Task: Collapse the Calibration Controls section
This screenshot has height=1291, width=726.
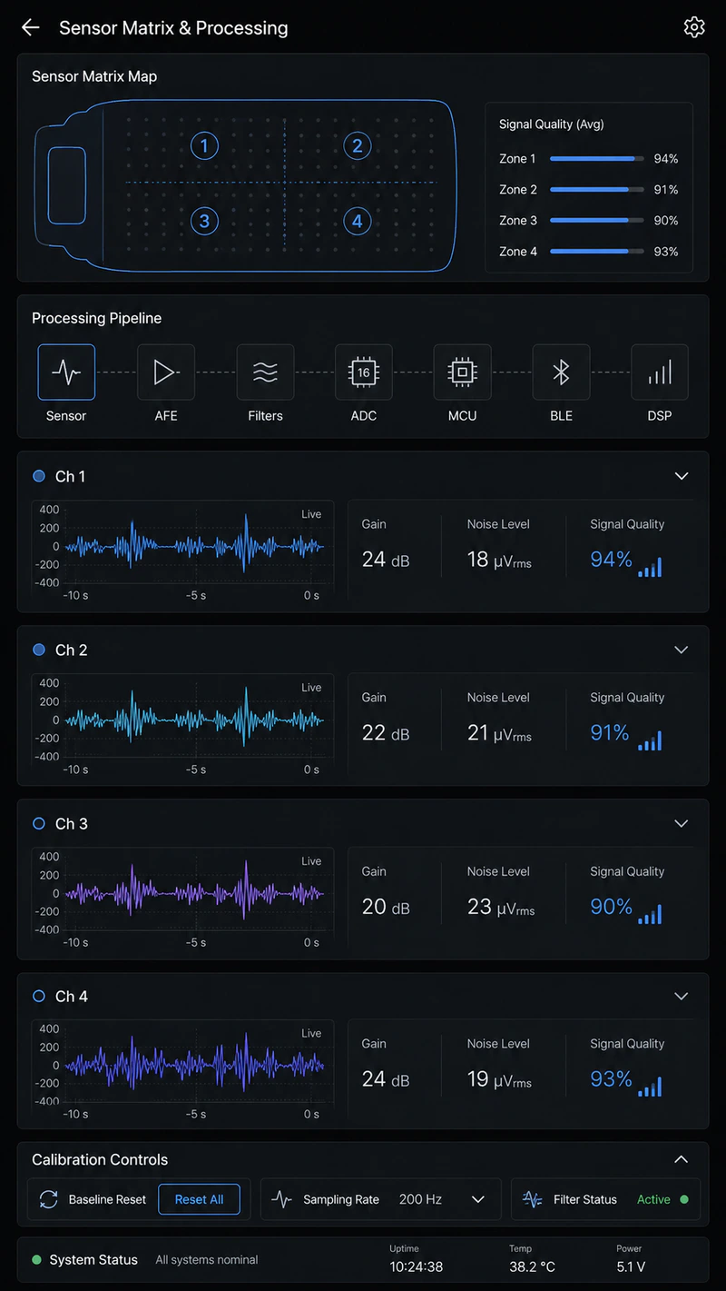Action: (682, 1159)
